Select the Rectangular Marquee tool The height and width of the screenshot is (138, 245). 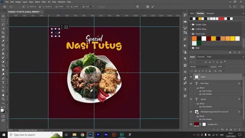[3, 20]
